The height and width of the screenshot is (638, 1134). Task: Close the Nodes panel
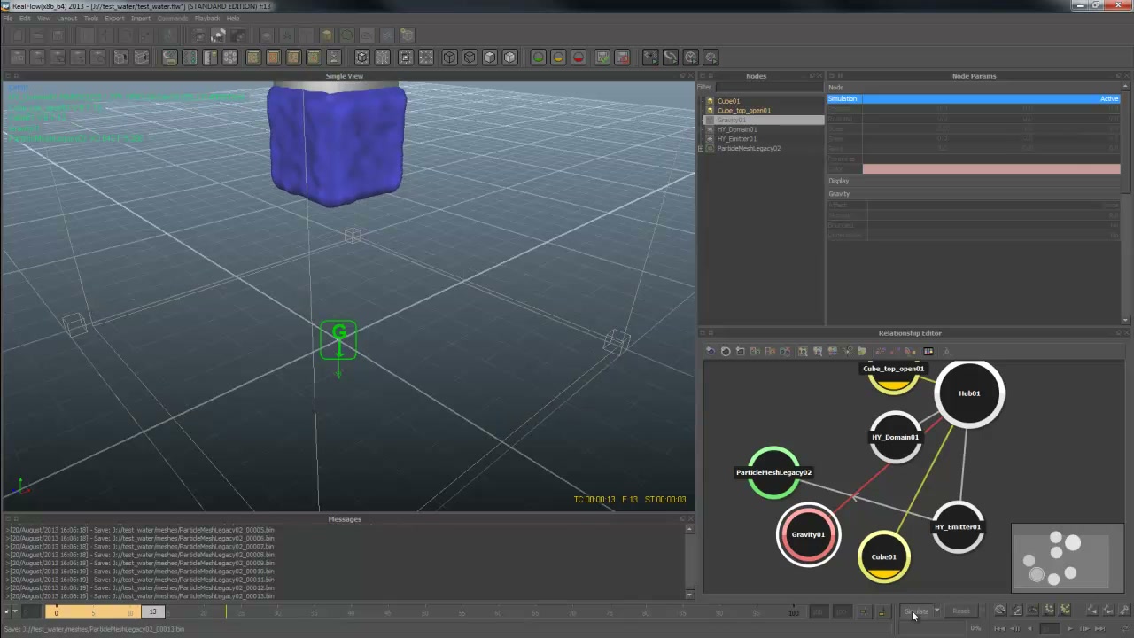(x=819, y=76)
